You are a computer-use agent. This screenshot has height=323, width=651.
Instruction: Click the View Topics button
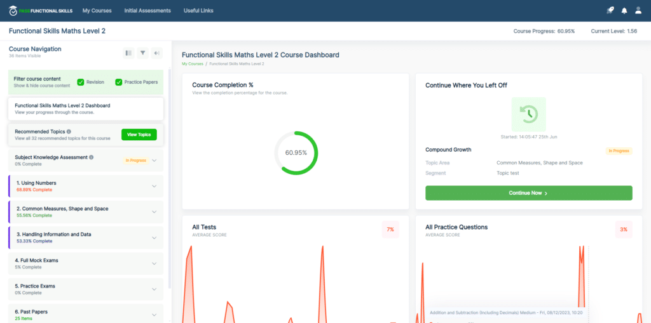(139, 135)
